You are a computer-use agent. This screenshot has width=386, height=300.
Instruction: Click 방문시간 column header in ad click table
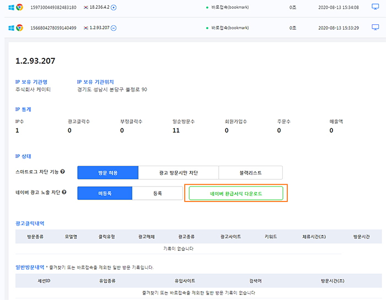pyautogui.click(x=361, y=237)
